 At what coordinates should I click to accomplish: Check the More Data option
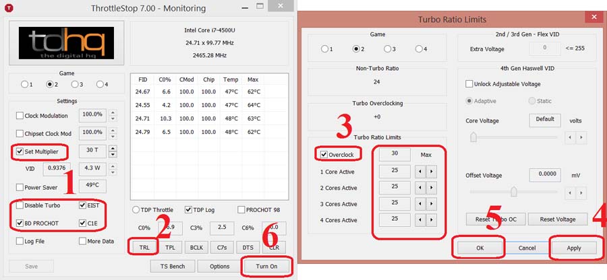point(82,241)
